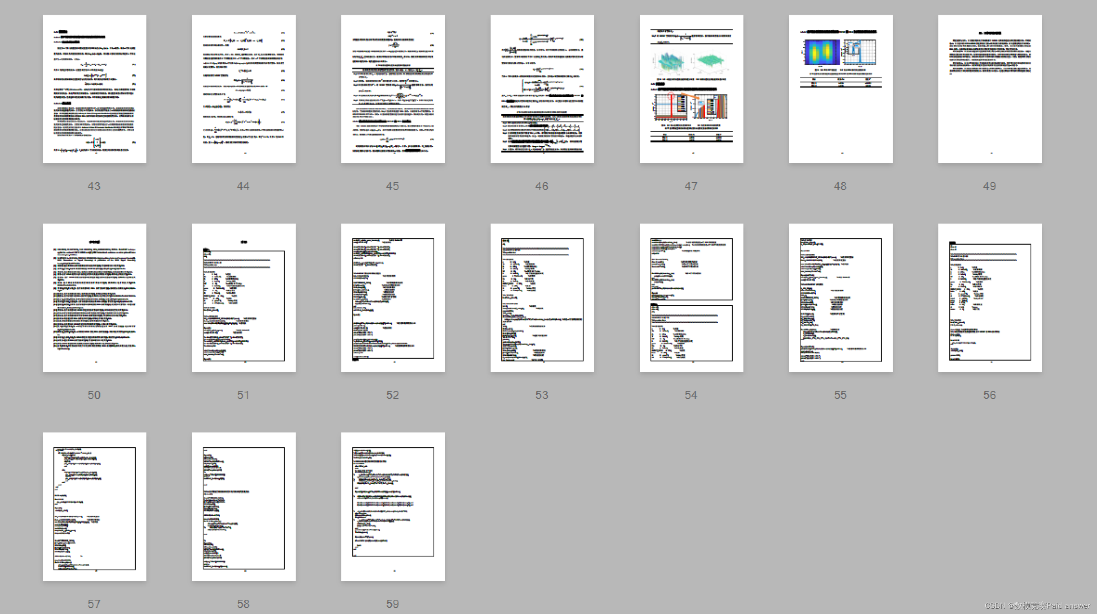The width and height of the screenshot is (1097, 614).
Task: Click page number label 44
Action: point(243,186)
